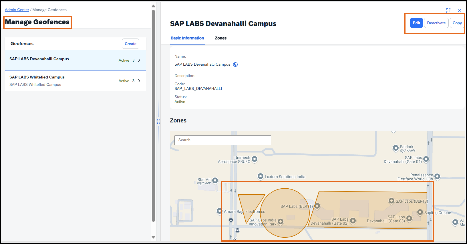The image size is (467, 244).
Task: Click the panel splitter drag handle
Action: [x=158, y=122]
